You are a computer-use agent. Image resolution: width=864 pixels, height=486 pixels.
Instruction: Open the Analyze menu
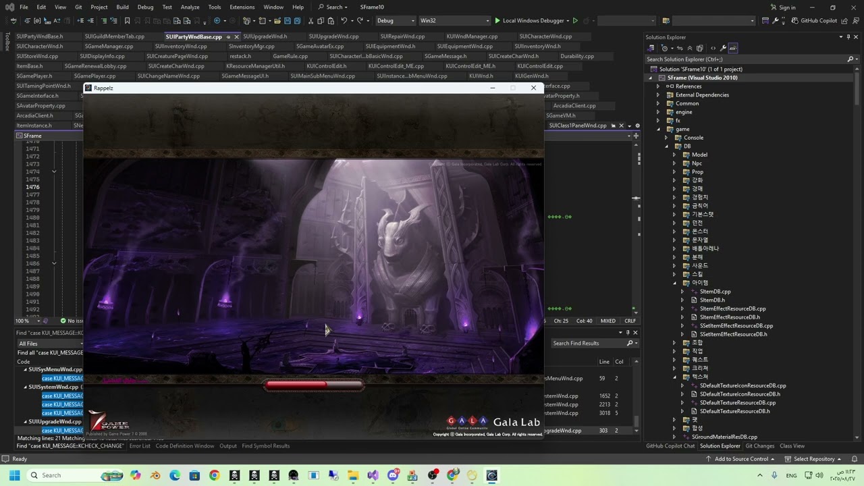pyautogui.click(x=190, y=7)
